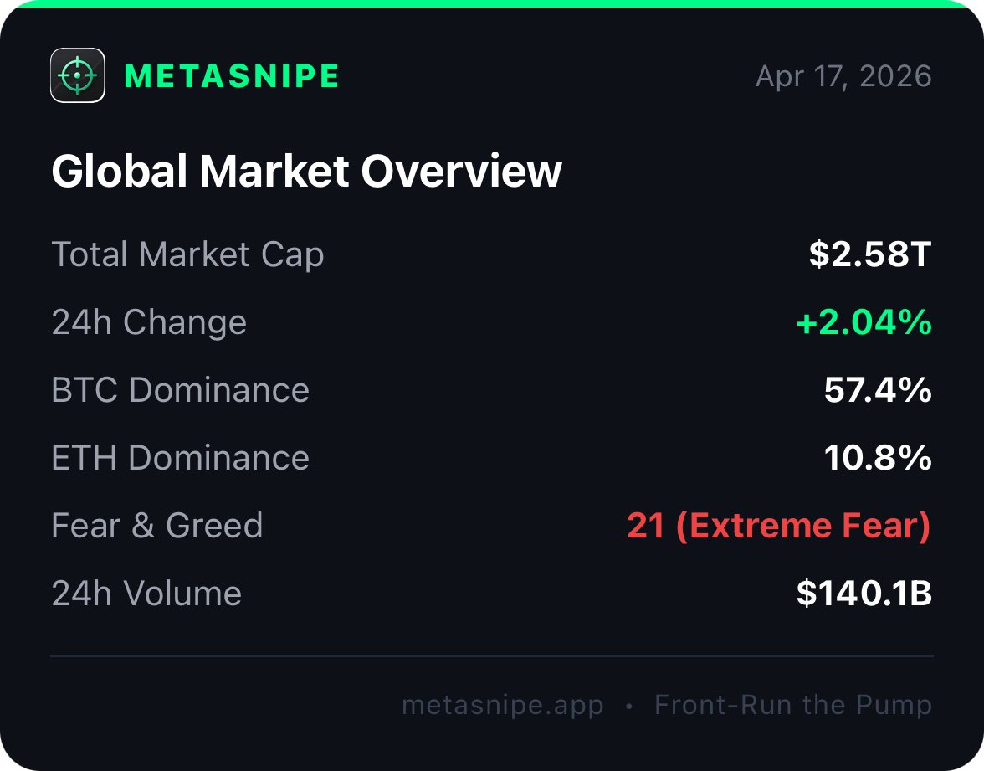
Task: Select the Total Market Cap label
Action: pyautogui.click(x=187, y=254)
